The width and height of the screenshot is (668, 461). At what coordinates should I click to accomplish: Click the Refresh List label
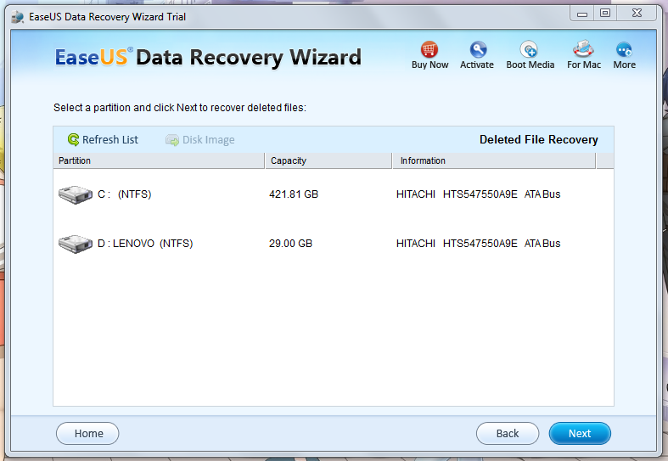point(109,140)
